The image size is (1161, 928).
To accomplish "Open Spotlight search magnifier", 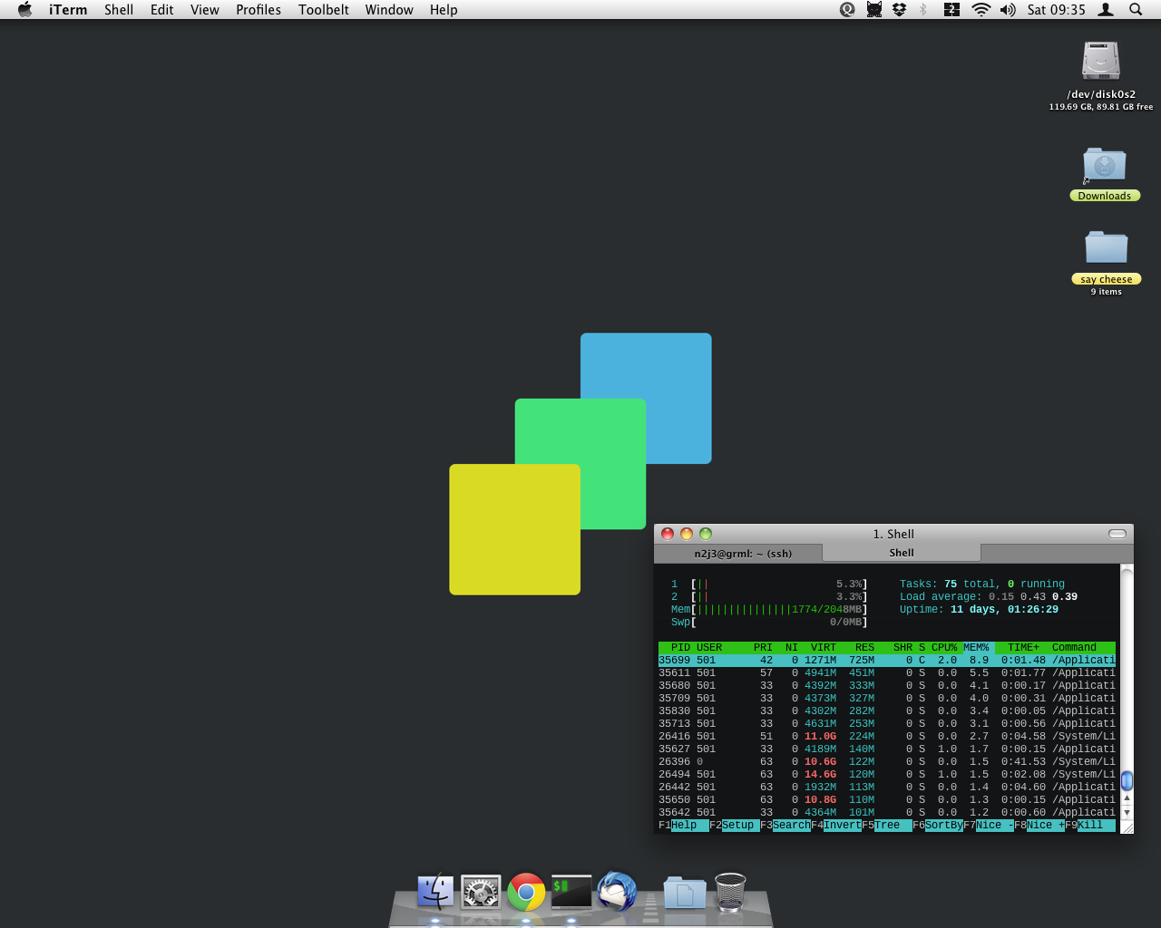I will click(1136, 9).
